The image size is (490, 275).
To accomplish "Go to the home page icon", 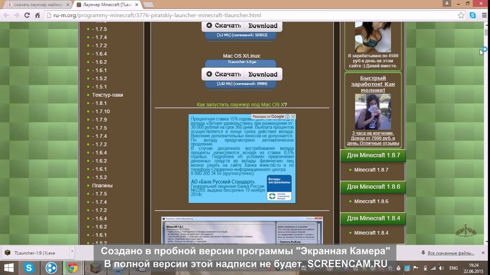I will [x=37, y=15].
